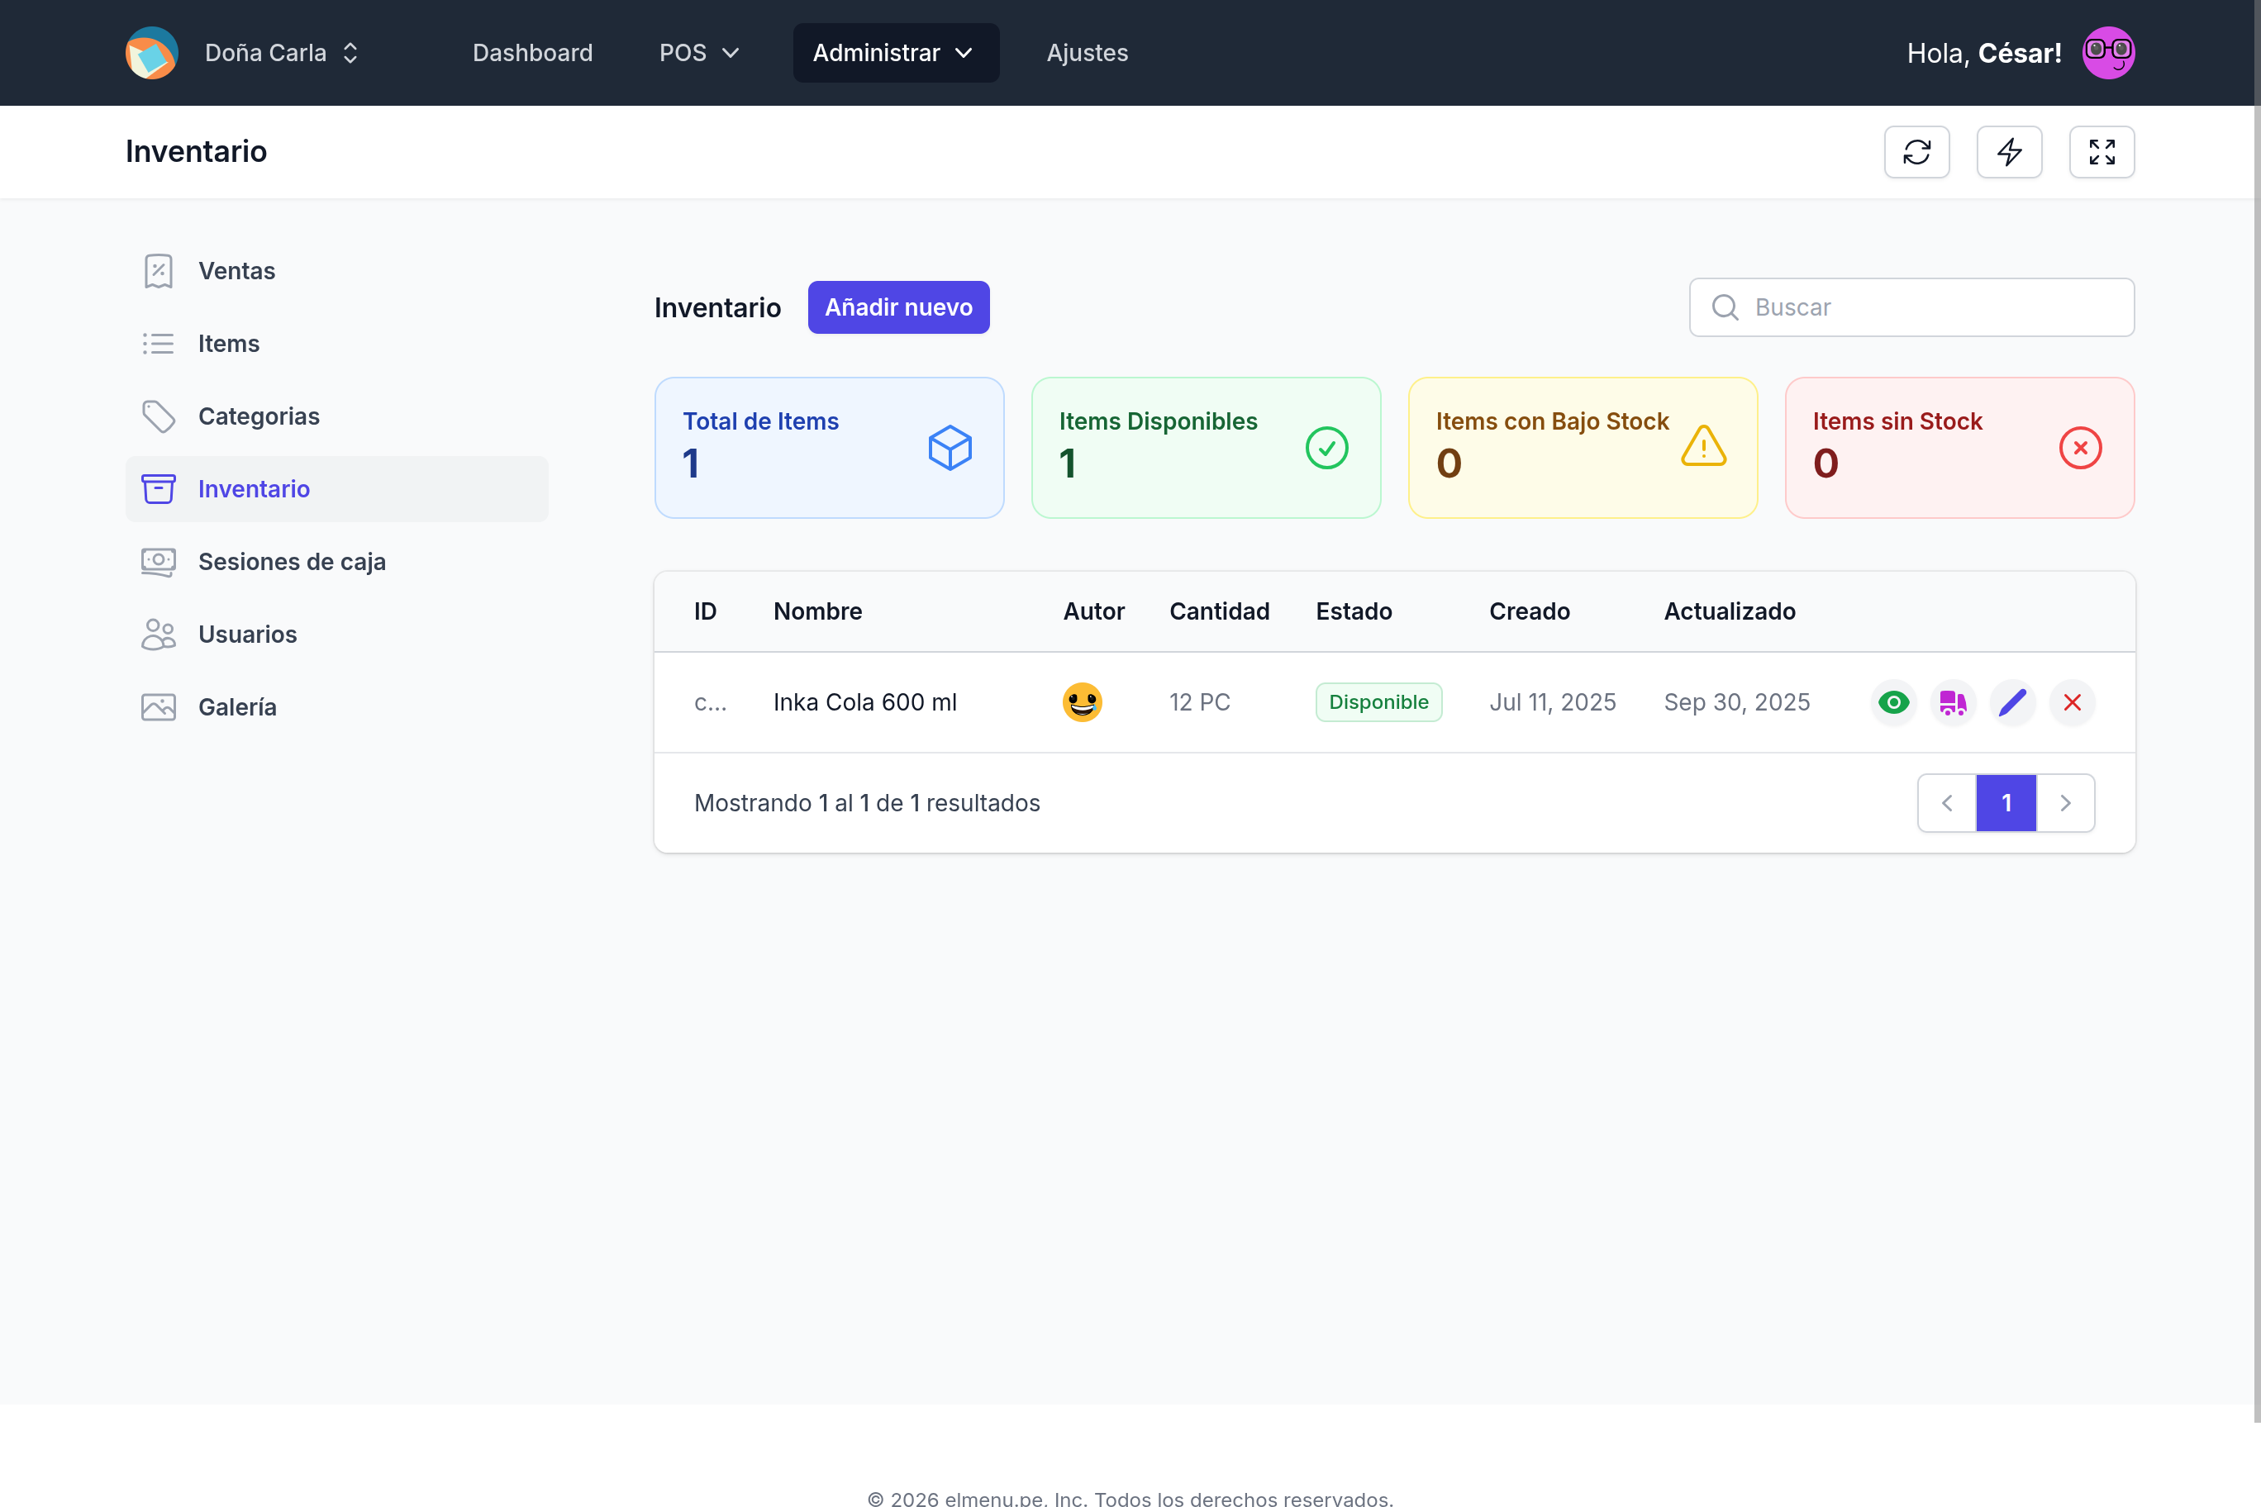Click the Items Disponibles card
Viewport: 2261px width, 1507px height.
[1206, 448]
